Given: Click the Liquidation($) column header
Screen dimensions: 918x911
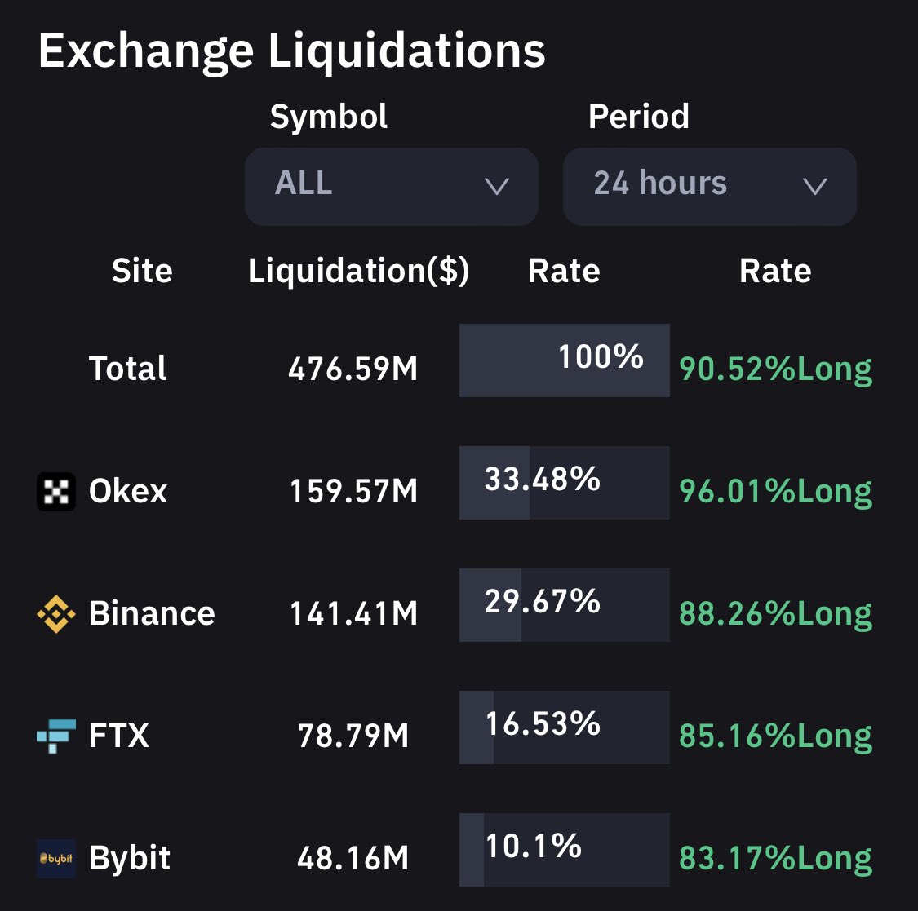Looking at the screenshot, I should tap(358, 271).
